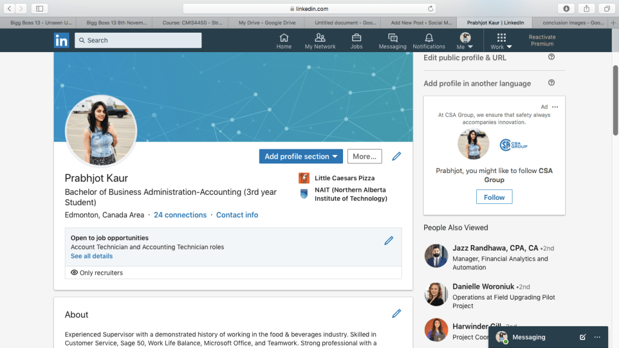
Task: Click the pencil icon to edit intro
Action: click(x=396, y=156)
